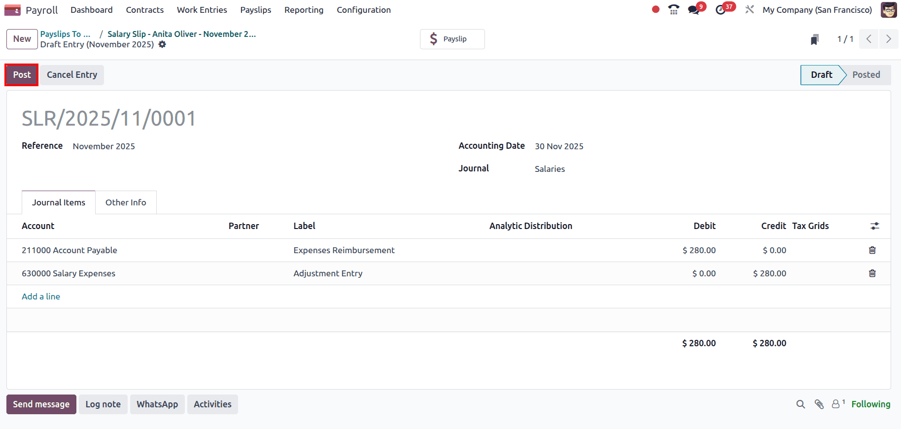Open the Journal field Salaries

pos(550,169)
